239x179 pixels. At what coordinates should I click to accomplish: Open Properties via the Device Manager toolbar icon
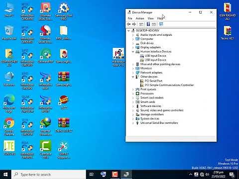148,24
